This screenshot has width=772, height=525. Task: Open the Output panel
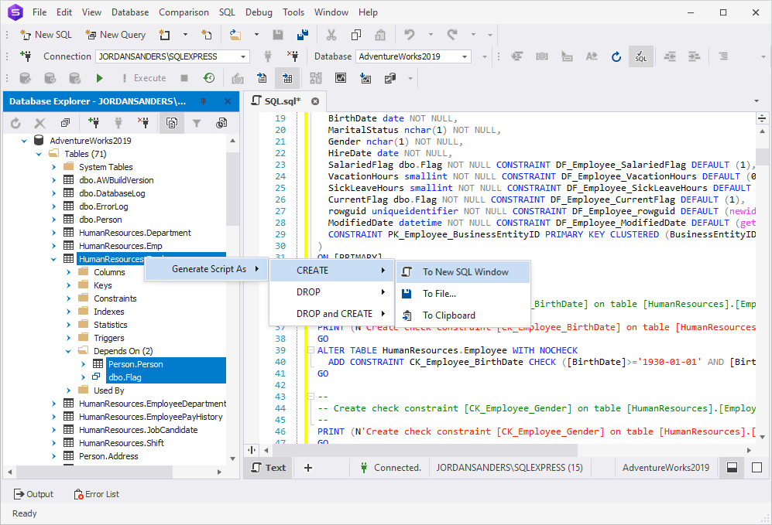(x=33, y=494)
